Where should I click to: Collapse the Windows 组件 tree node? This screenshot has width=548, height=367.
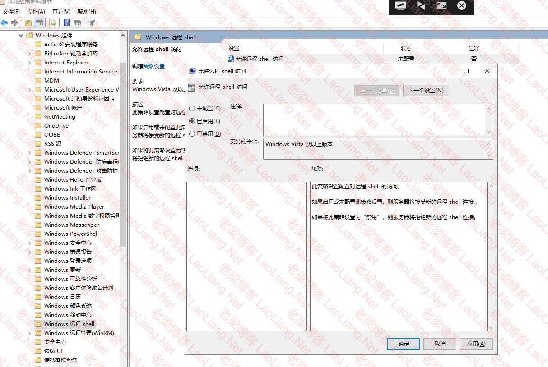[x=21, y=36]
